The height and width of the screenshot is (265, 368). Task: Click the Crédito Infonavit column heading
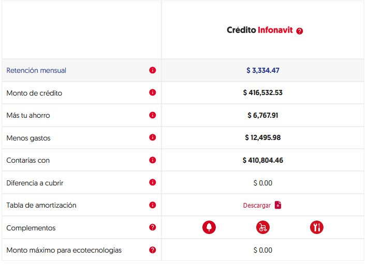(260, 30)
